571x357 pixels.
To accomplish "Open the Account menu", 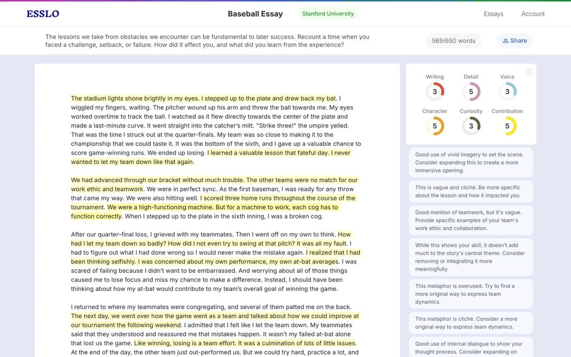I will [532, 14].
